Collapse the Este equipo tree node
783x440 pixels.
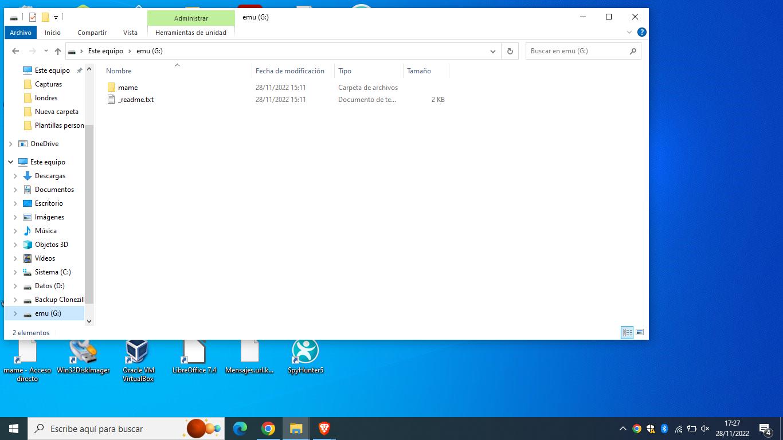(x=10, y=162)
